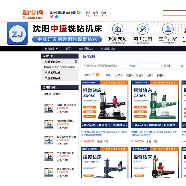
Task: Open ranking thumbnail priced ¥145000.00
Action: click(49, 124)
